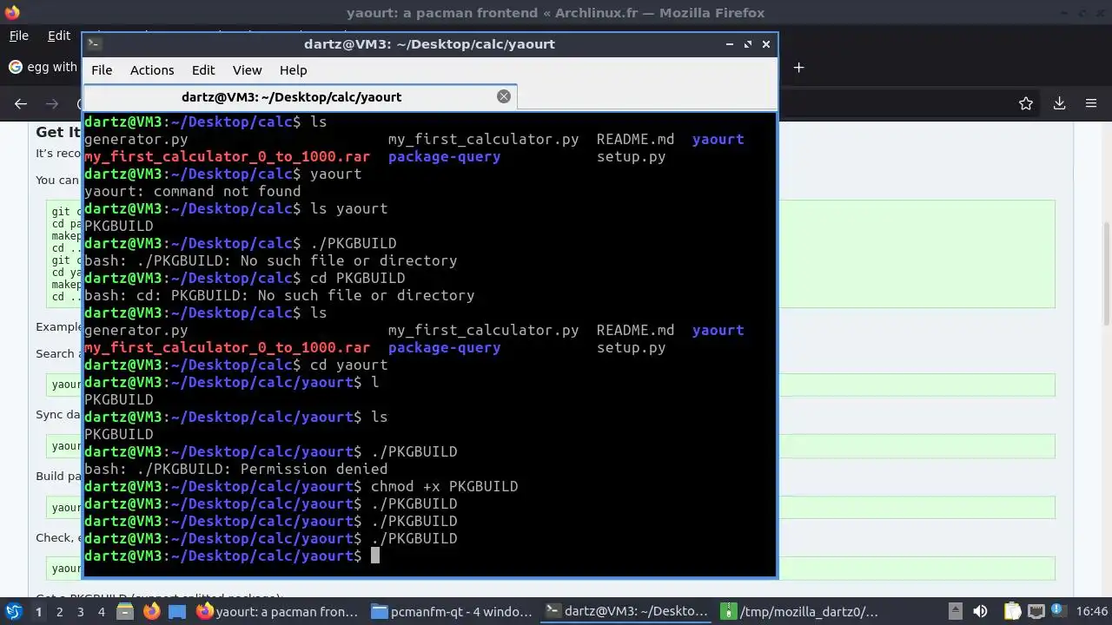Screen dimensions: 1112x625
Task: Click first 'setup.py' filename in terminal
Action: pos(631,156)
